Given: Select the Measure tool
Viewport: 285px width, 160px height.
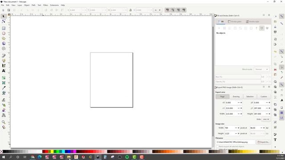Looking at the screenshot, I should [4, 127].
